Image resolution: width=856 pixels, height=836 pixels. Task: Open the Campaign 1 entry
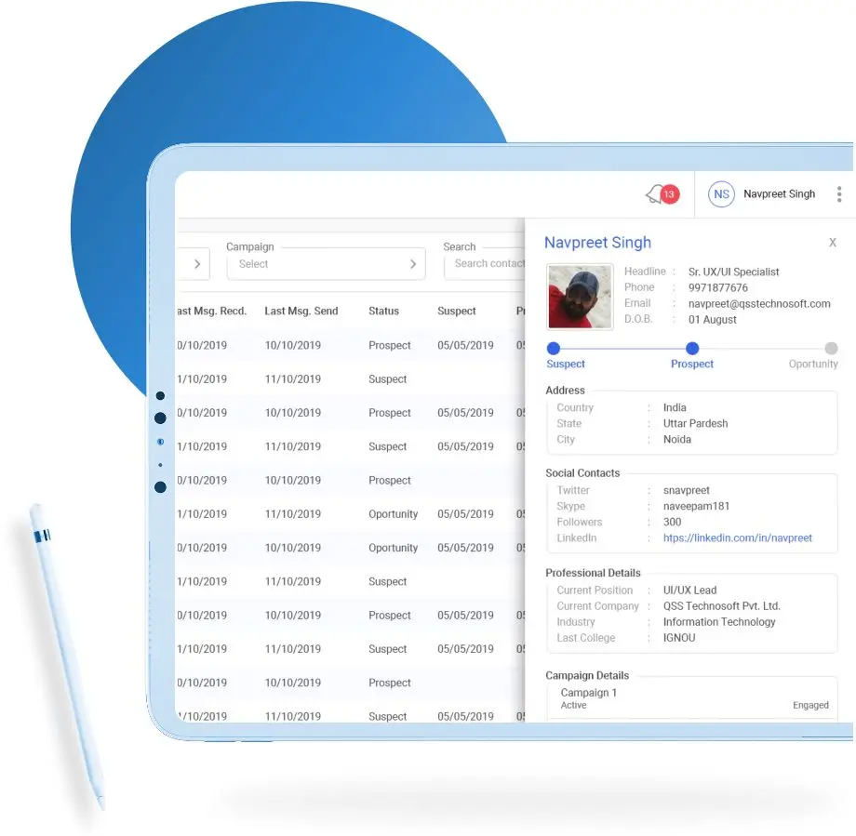pyautogui.click(x=588, y=693)
